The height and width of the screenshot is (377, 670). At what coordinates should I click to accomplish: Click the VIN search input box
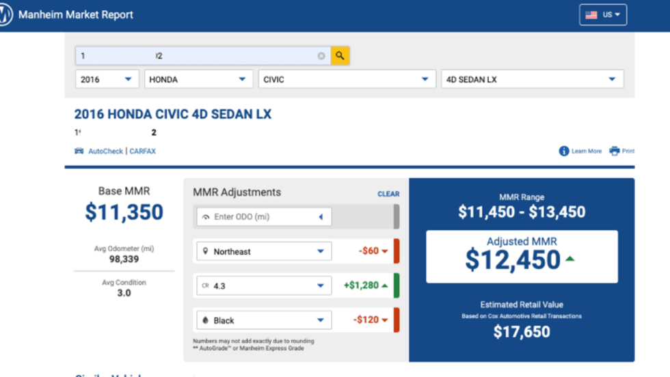coord(198,56)
